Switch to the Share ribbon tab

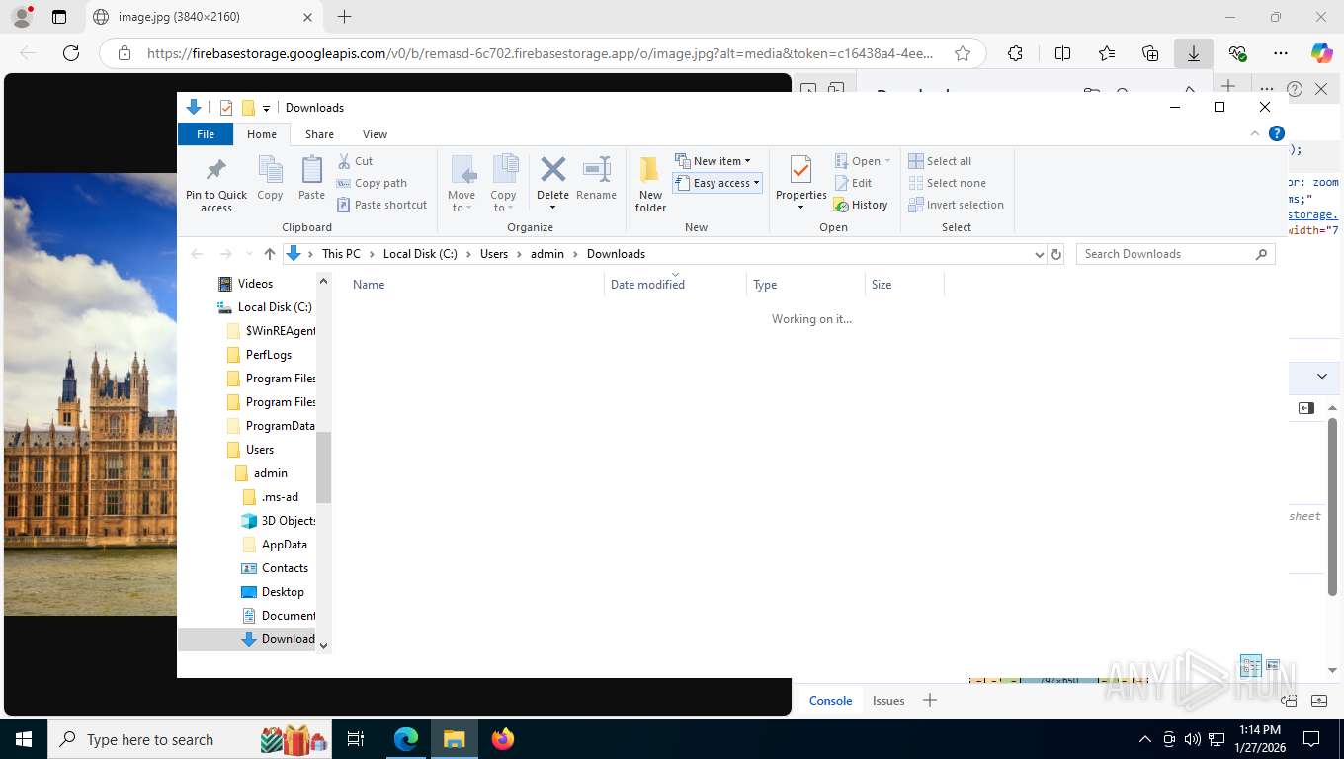click(x=319, y=134)
